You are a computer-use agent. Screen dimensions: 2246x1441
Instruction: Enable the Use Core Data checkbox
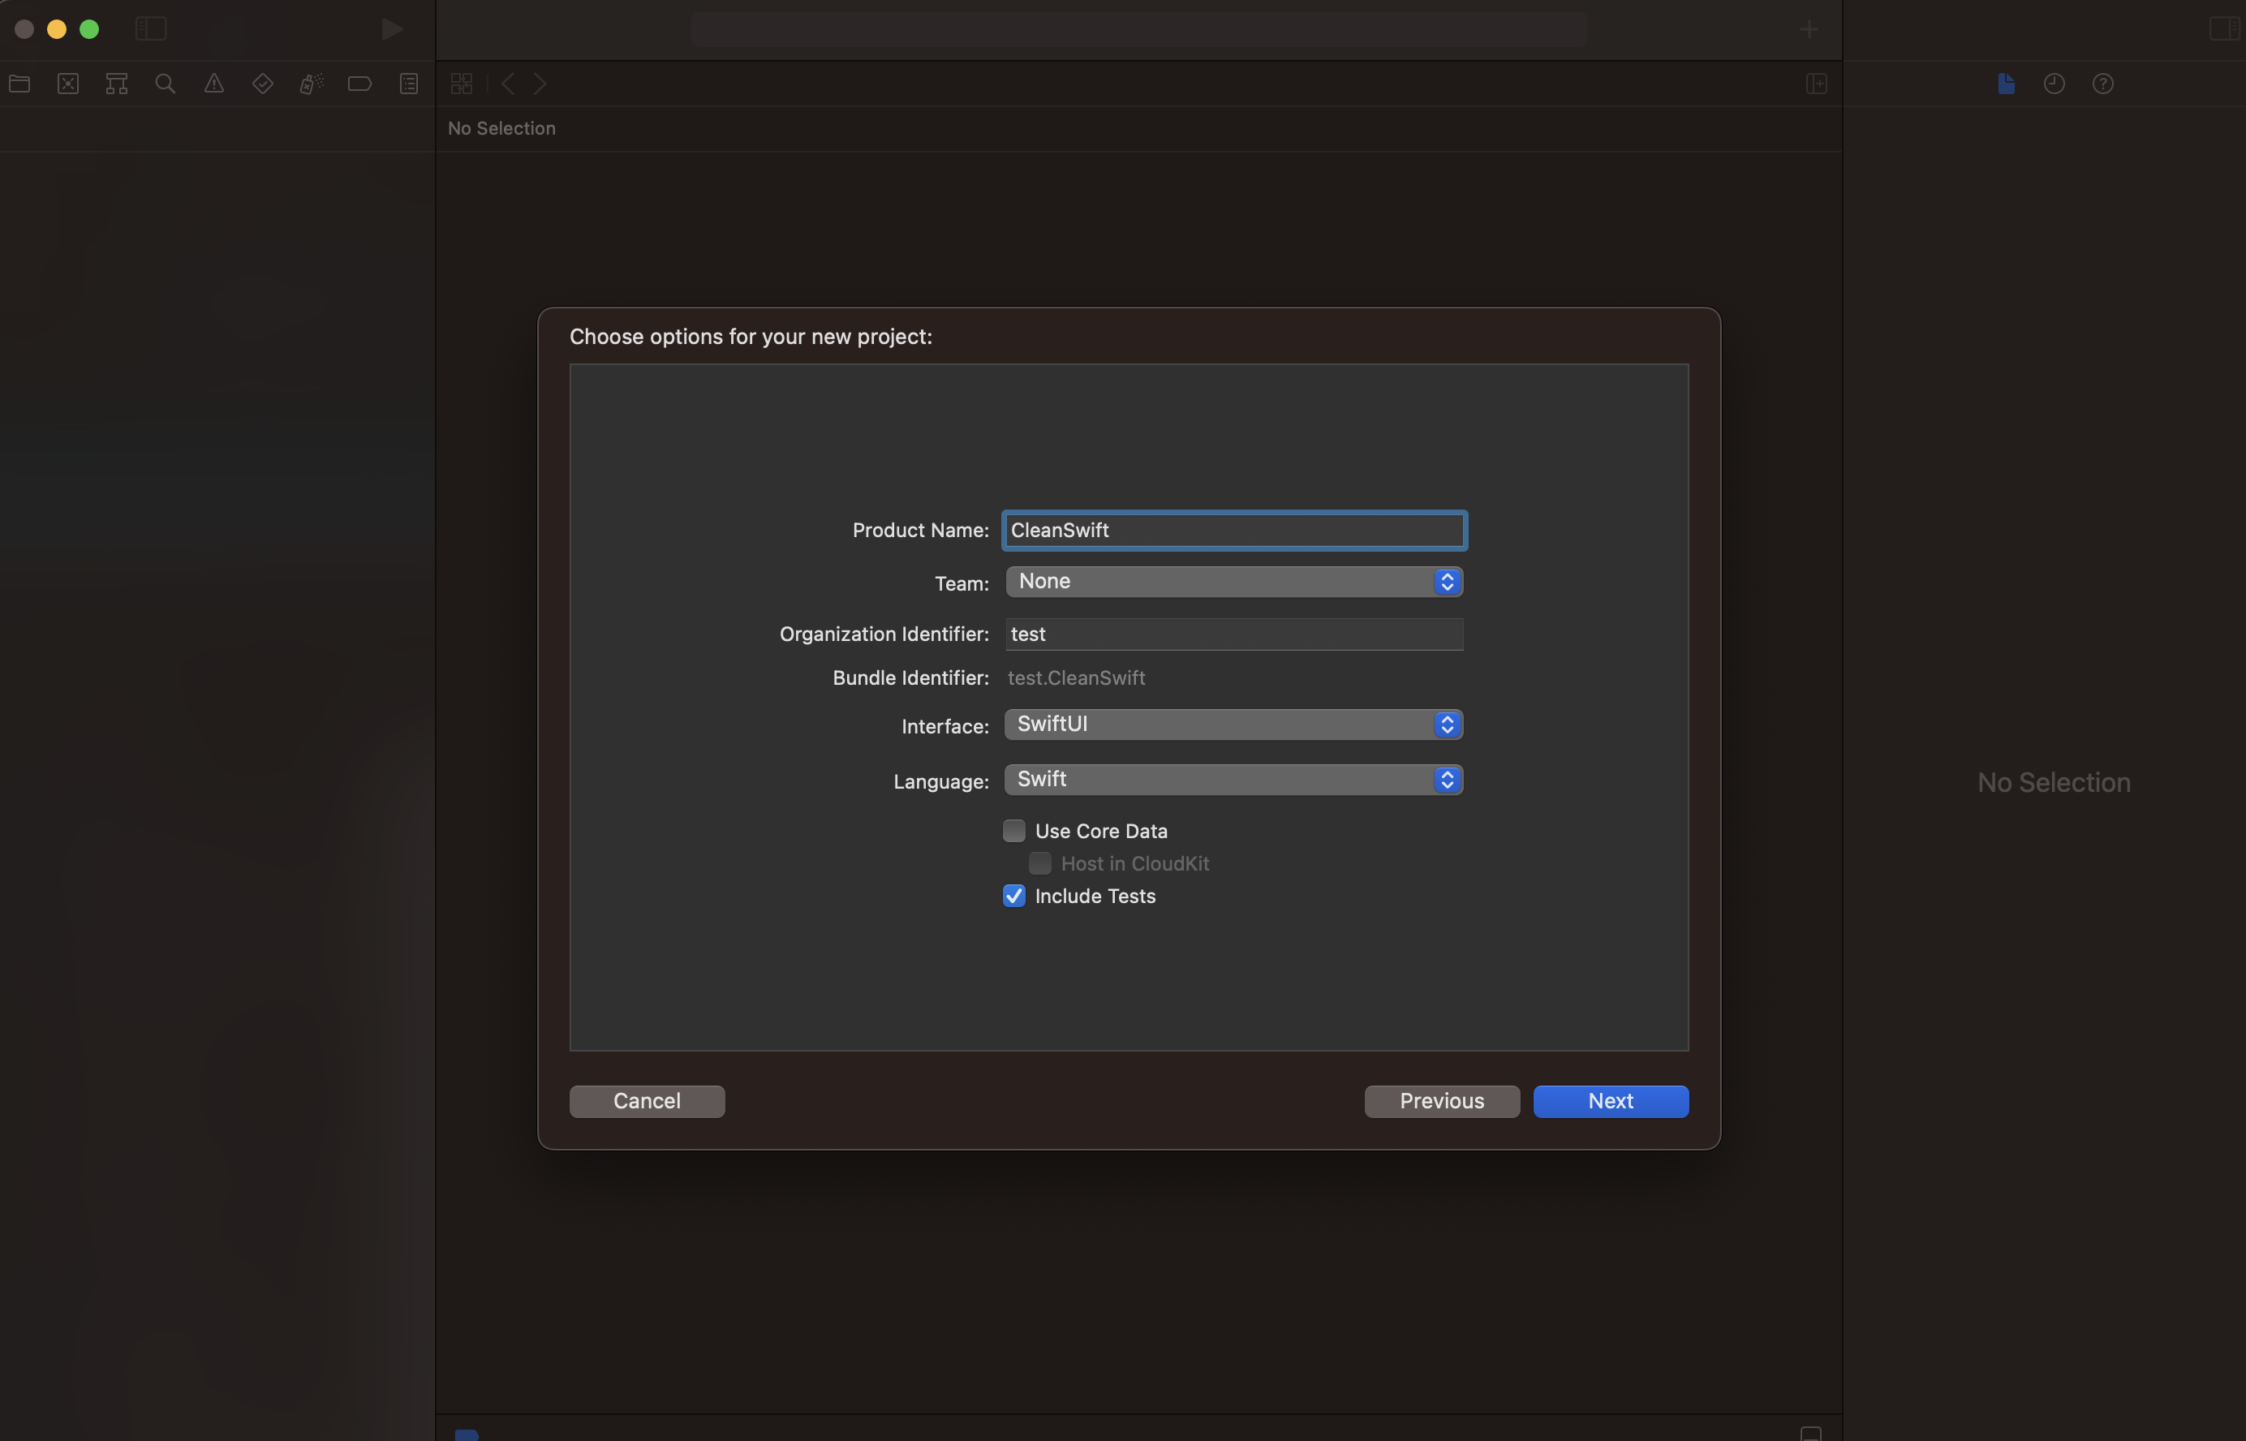click(1013, 831)
